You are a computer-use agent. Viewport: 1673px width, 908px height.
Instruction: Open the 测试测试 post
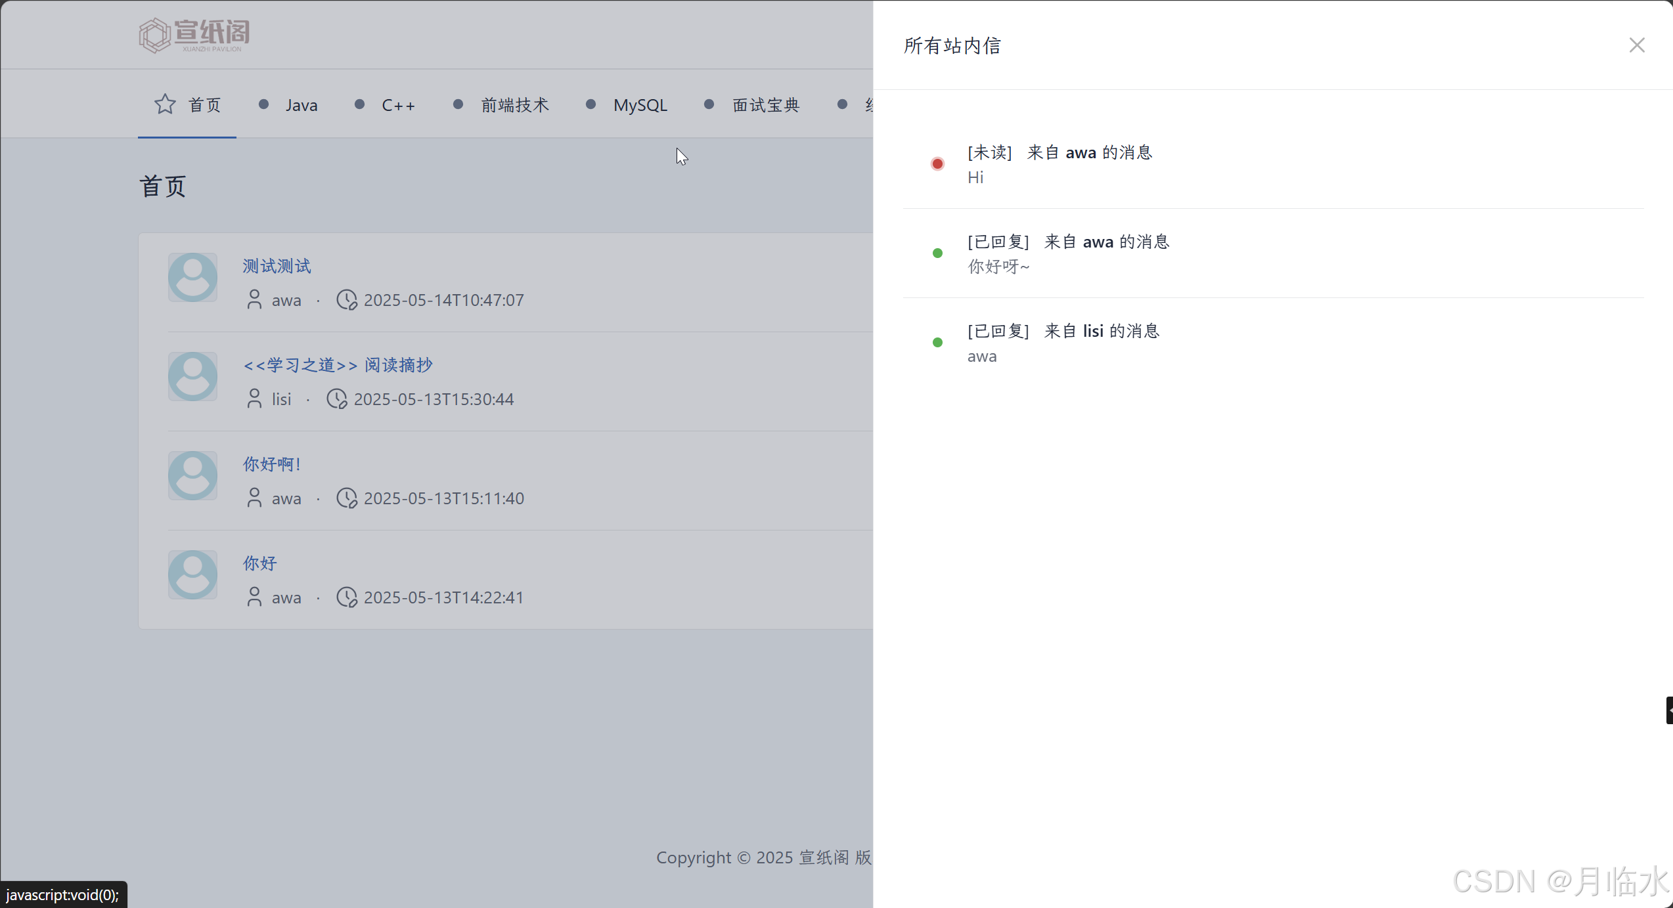(277, 266)
